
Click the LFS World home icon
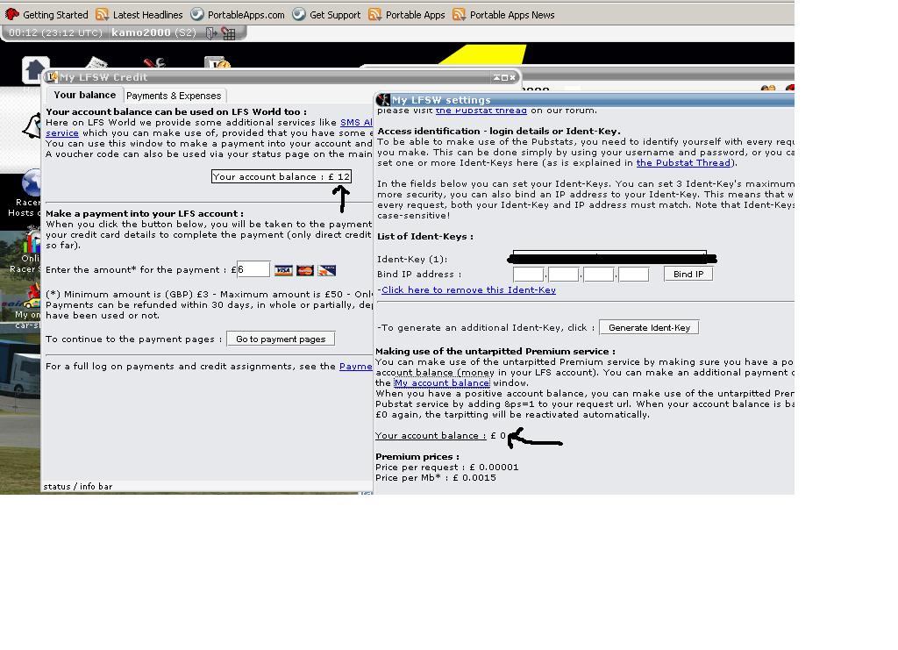point(35,70)
